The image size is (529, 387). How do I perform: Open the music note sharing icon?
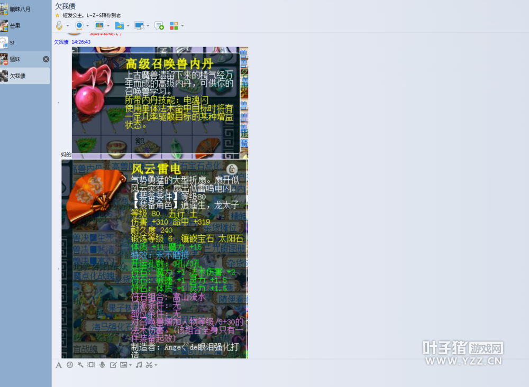pyautogui.click(x=139, y=365)
